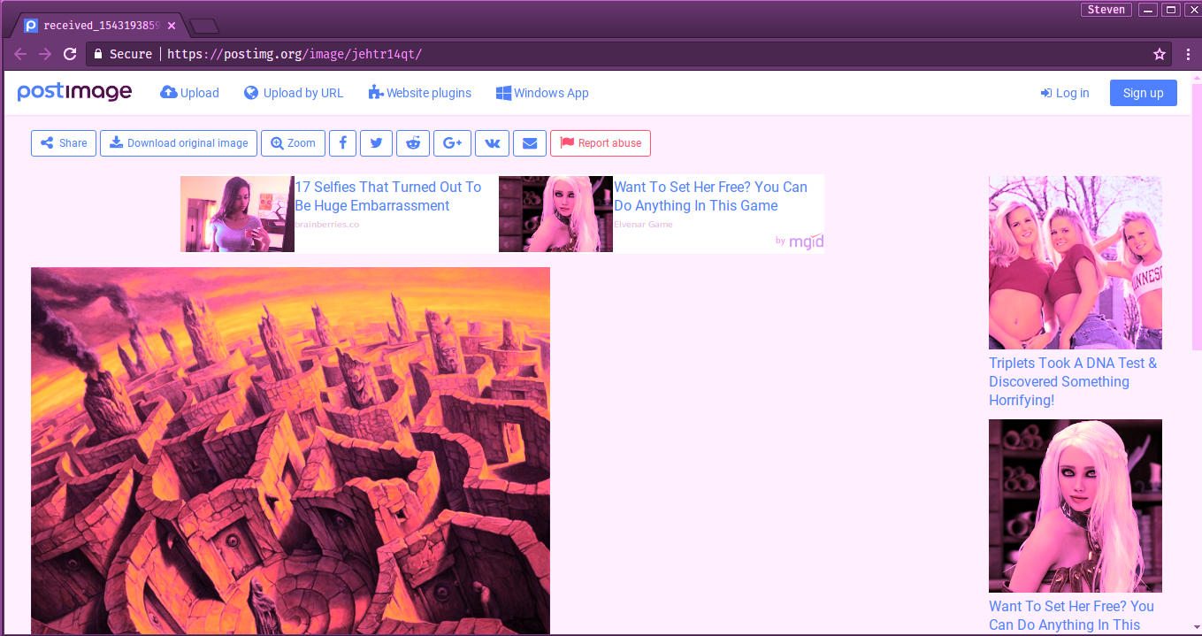
Task: Click the Report abuse button
Action: (601, 143)
